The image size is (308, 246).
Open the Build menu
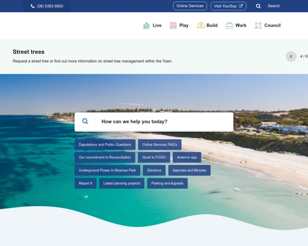(x=211, y=25)
